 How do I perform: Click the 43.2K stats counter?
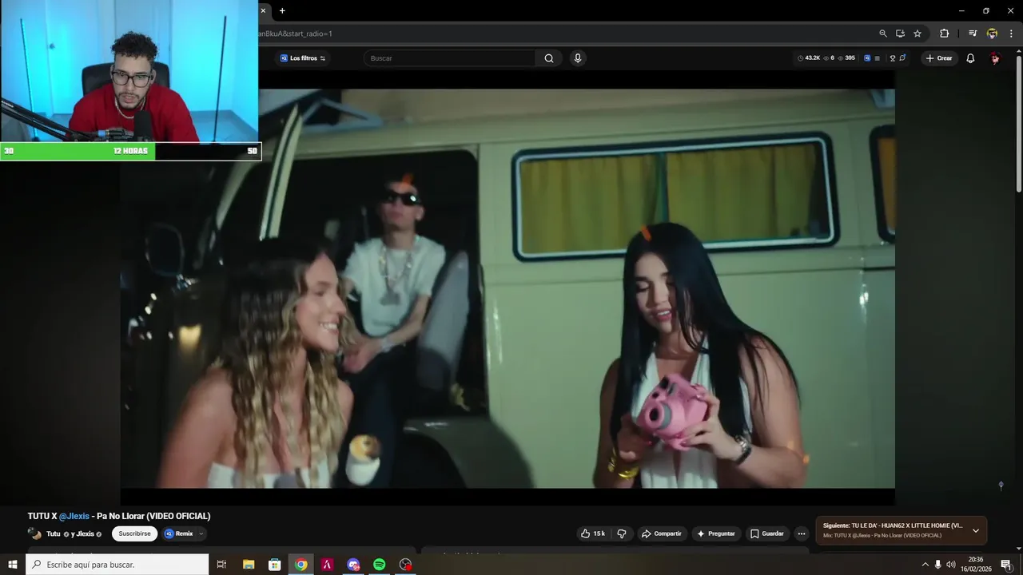809,58
